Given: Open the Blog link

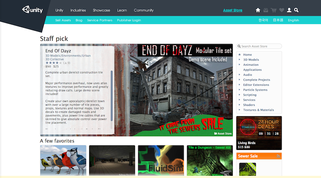Looking at the screenshot, I should [79, 20].
